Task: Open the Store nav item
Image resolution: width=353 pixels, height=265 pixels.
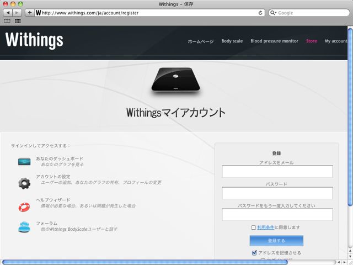Action: [311, 41]
